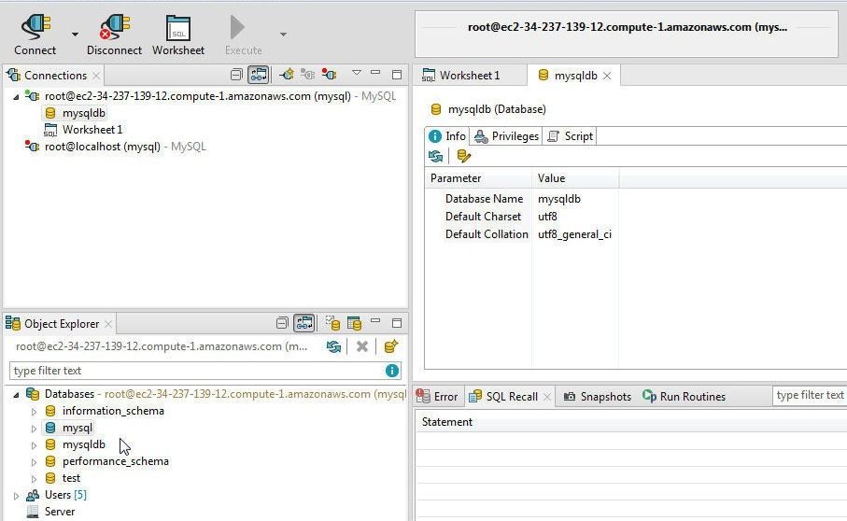847x521 pixels.
Task: Collapse all in Connections panel
Action: click(x=236, y=75)
